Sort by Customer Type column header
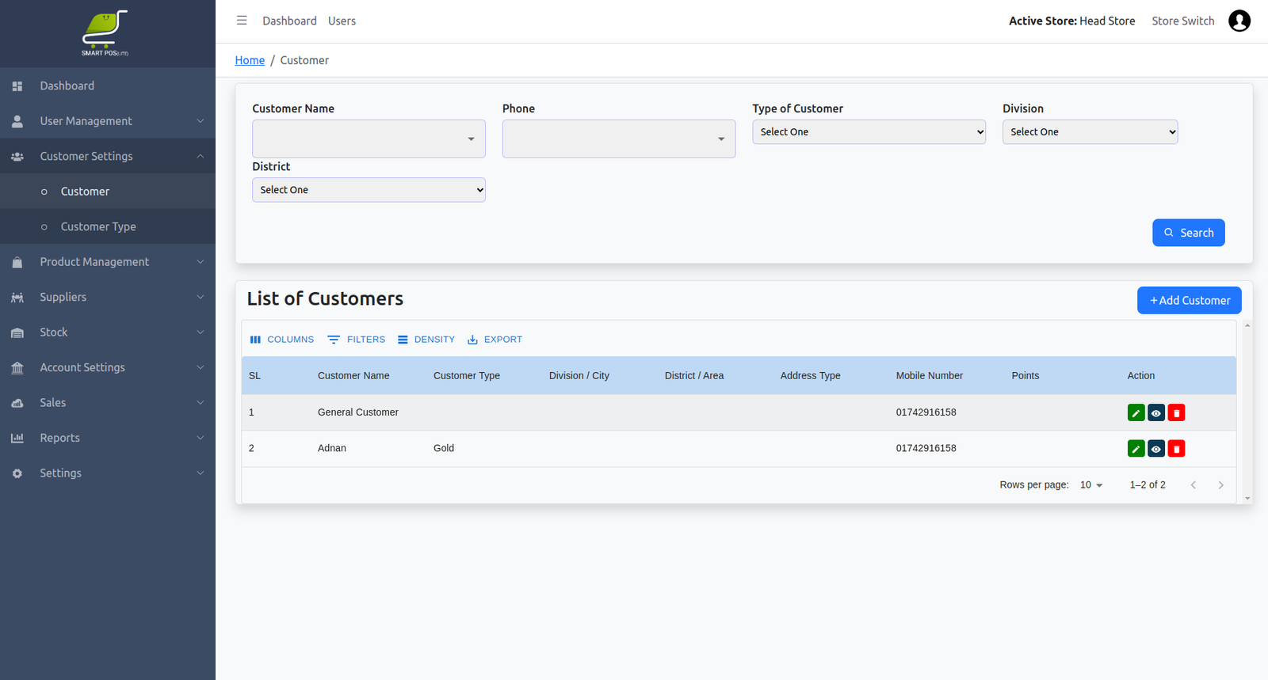This screenshot has width=1268, height=680. (467, 376)
